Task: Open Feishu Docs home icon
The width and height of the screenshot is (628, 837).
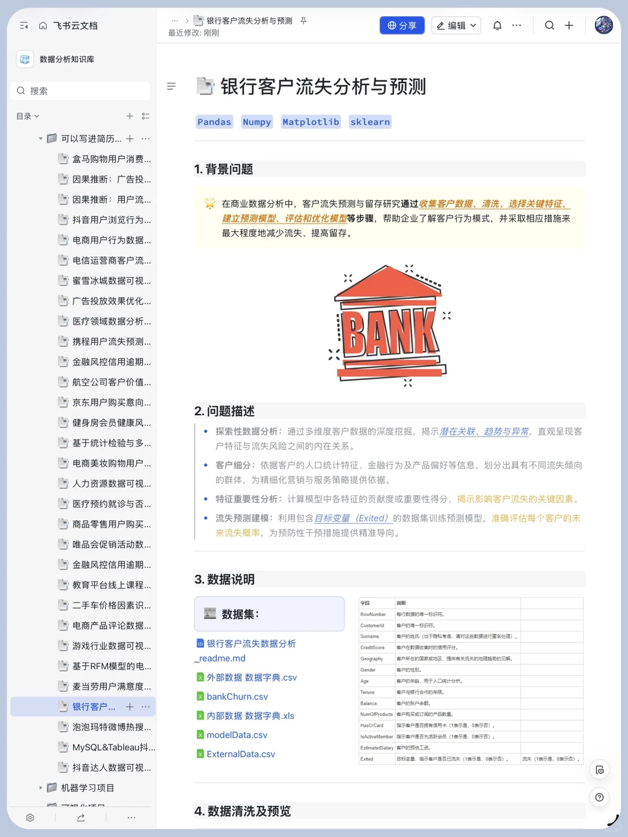Action: point(43,26)
